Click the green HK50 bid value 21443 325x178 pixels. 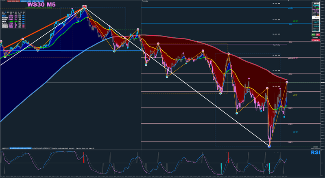(x=11, y=21)
